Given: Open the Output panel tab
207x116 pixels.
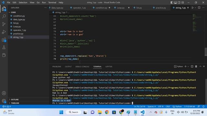Looking at the screenshot, I should [68, 67].
